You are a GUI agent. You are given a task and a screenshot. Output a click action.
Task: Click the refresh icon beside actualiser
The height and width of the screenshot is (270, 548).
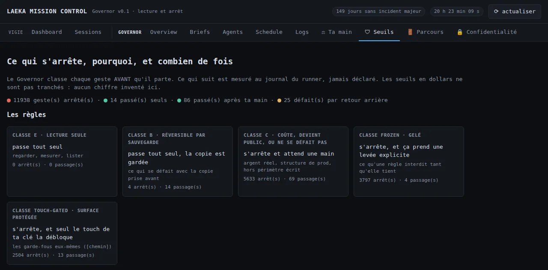click(496, 12)
